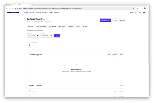Click the Recent Customers heading
This screenshot has height=103, width=154.
point(35,85)
